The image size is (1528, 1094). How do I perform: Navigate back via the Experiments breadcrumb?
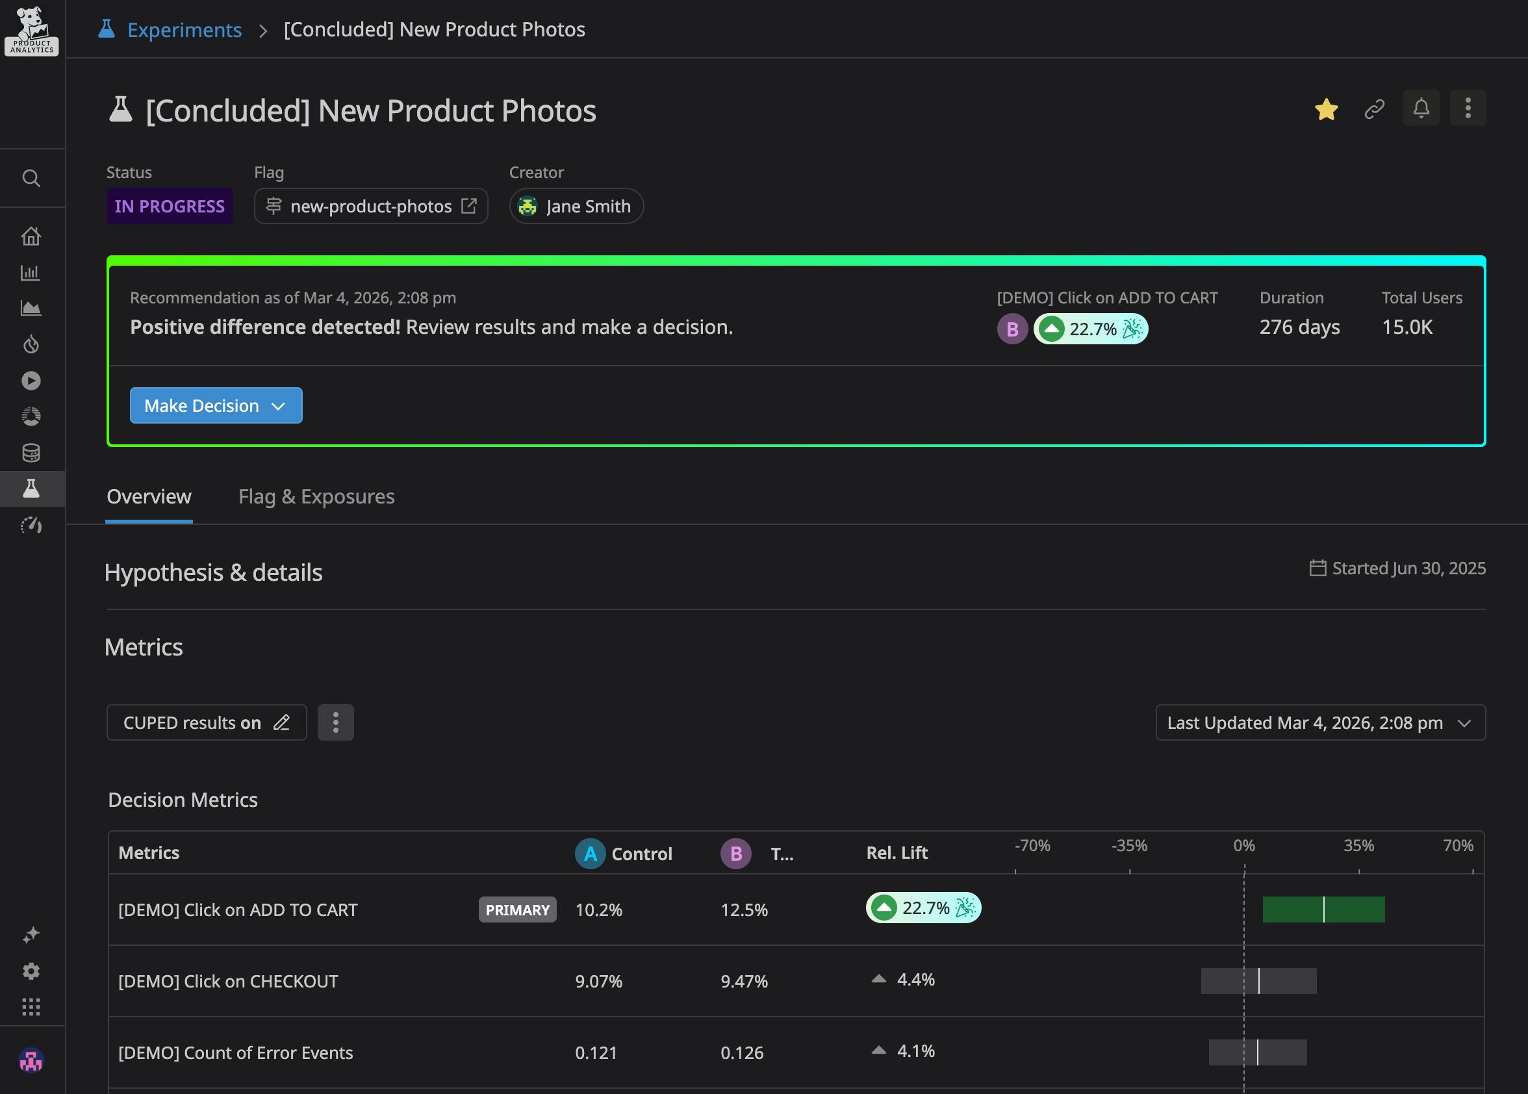[x=184, y=30]
